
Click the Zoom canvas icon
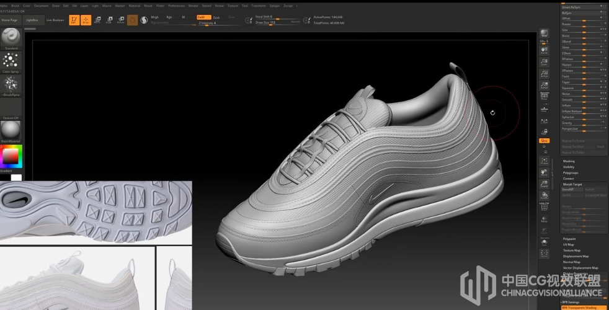(544, 62)
